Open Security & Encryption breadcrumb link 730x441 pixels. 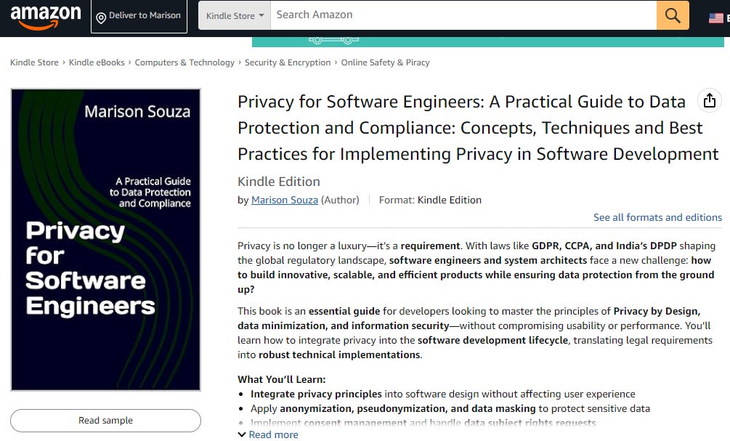pos(288,62)
